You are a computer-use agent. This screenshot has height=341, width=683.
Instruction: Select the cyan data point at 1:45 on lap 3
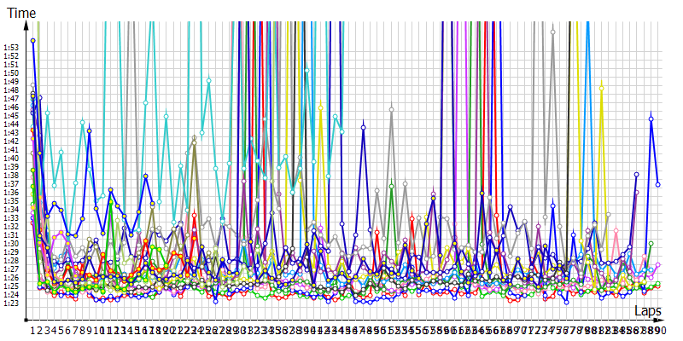click(47, 113)
